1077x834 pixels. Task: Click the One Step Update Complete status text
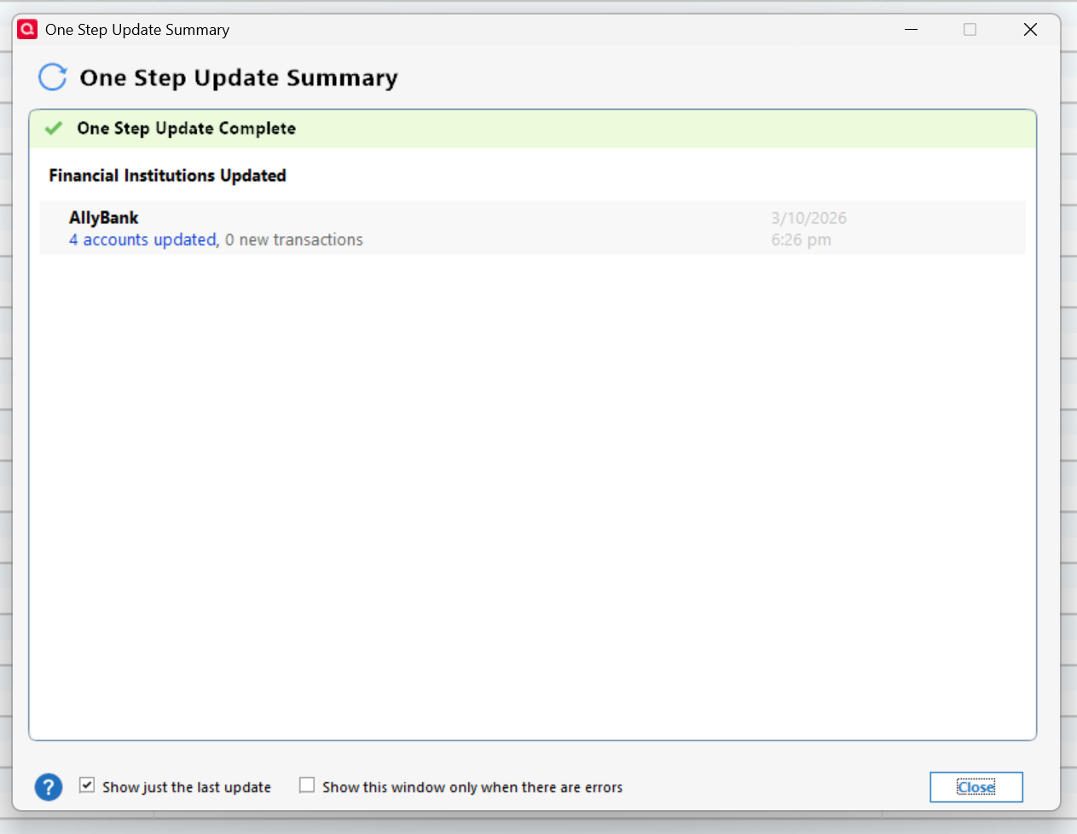pyautogui.click(x=186, y=129)
